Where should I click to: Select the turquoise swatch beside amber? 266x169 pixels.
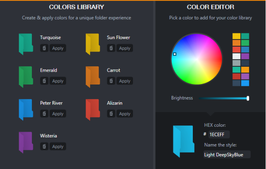coord(236,70)
